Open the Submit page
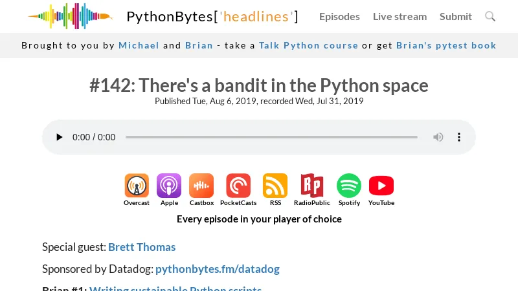Image resolution: width=518 pixels, height=291 pixels. [456, 16]
